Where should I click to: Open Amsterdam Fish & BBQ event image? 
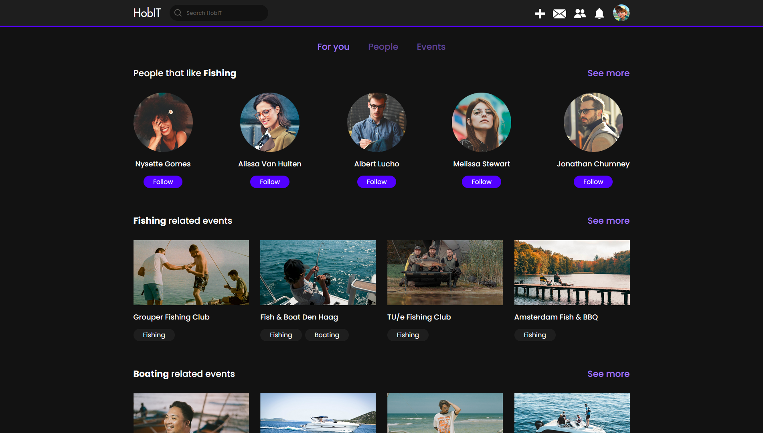tap(572, 273)
